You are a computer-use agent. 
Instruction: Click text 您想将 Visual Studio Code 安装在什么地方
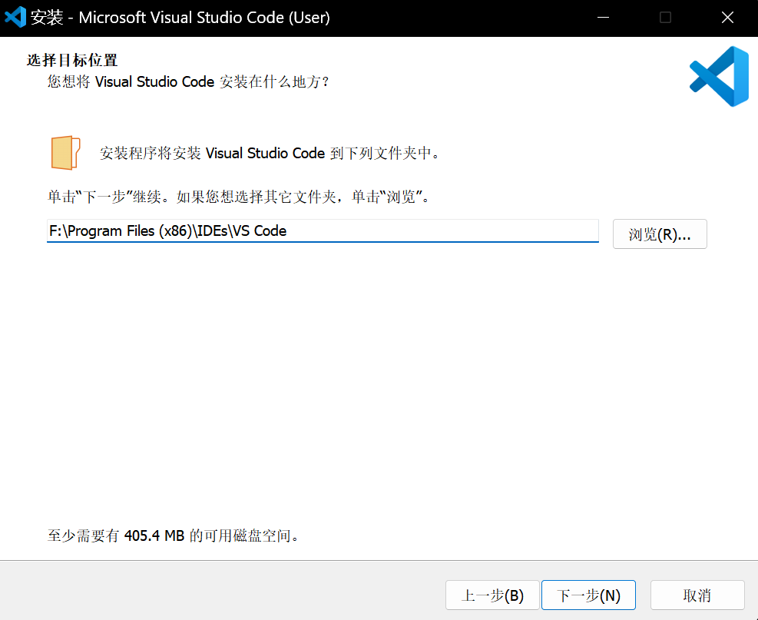click(x=188, y=81)
